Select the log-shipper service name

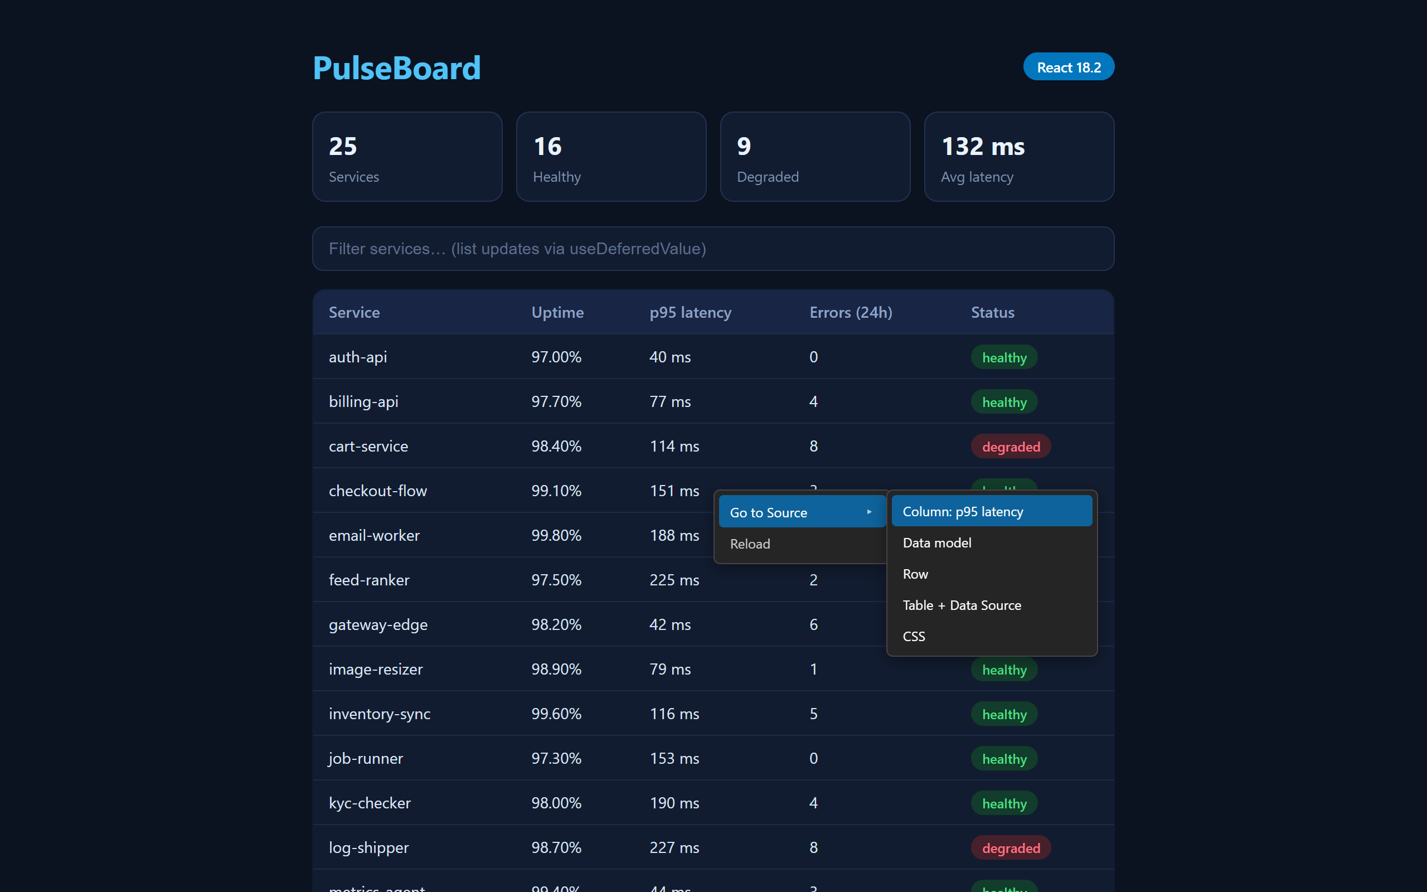[369, 847]
